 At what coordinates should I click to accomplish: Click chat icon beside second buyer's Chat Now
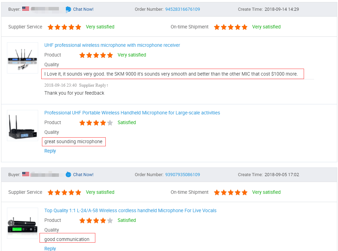tap(68, 174)
